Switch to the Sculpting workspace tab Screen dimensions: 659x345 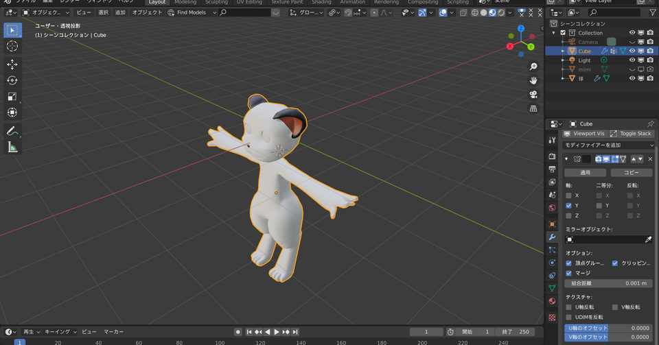[x=216, y=2]
